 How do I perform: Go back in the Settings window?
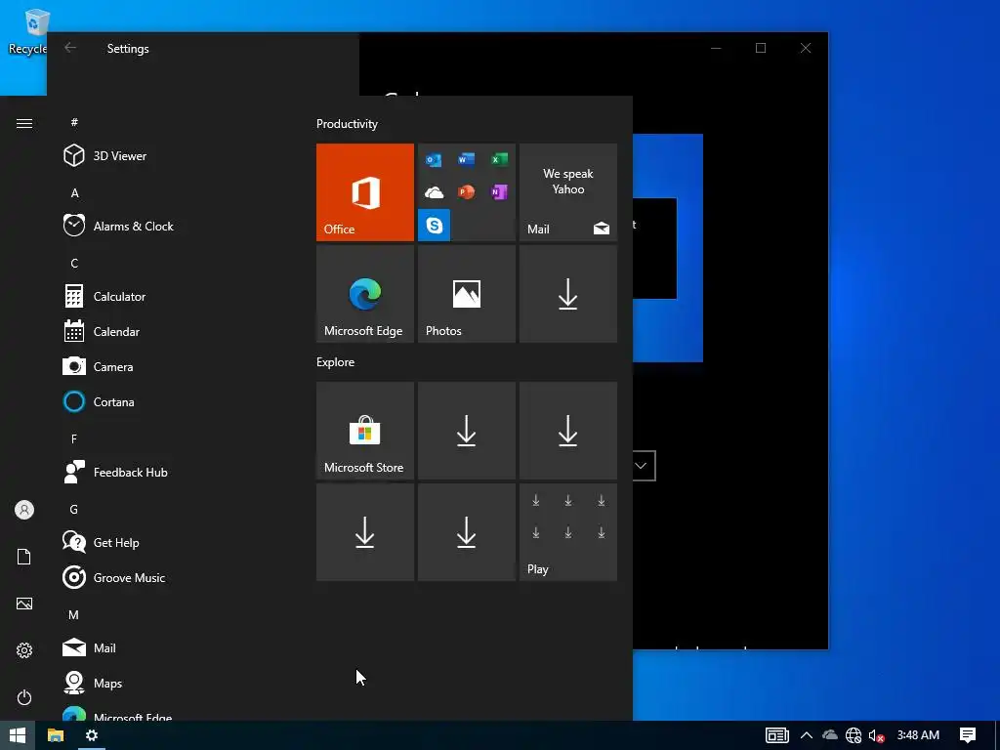click(x=70, y=48)
